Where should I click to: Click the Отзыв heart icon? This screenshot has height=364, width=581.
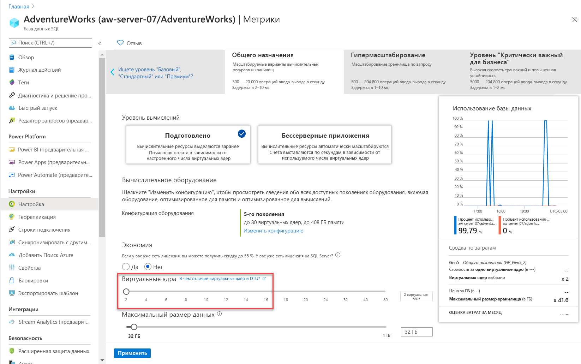point(120,43)
